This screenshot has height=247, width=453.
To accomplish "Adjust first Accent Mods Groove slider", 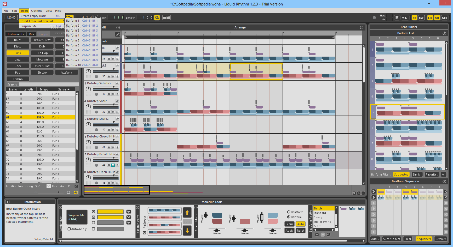I will point(217,230).
